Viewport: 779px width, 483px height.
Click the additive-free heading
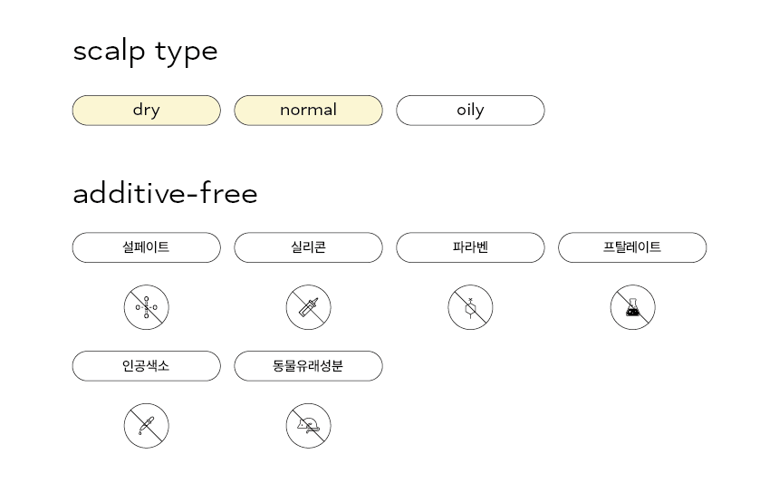[166, 193]
